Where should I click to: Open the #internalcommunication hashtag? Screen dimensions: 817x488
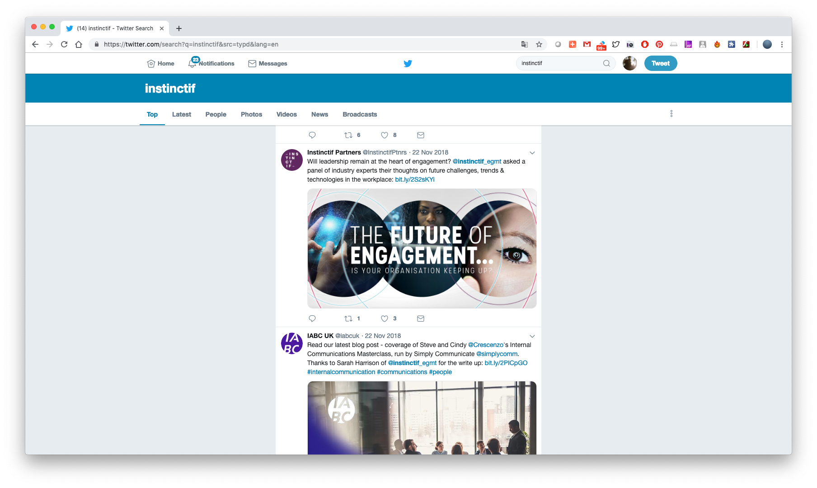pyautogui.click(x=341, y=372)
